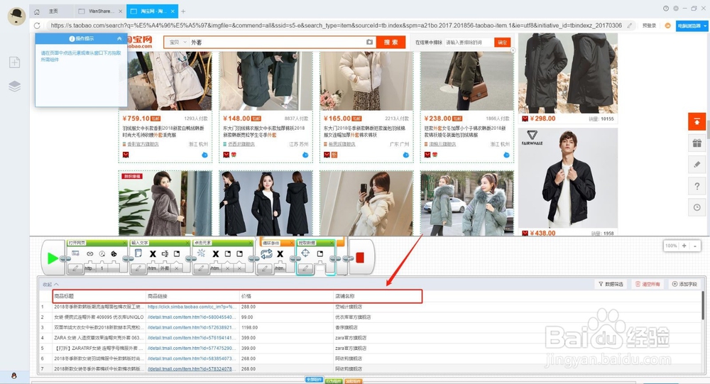710x384 pixels.
Task: Click the 预登录 button
Action: coord(649,26)
